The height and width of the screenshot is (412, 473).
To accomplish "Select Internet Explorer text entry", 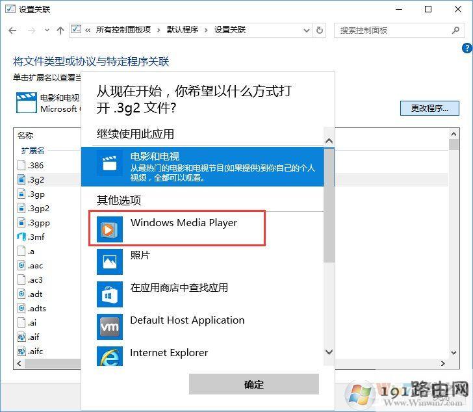I will pyautogui.click(x=169, y=353).
